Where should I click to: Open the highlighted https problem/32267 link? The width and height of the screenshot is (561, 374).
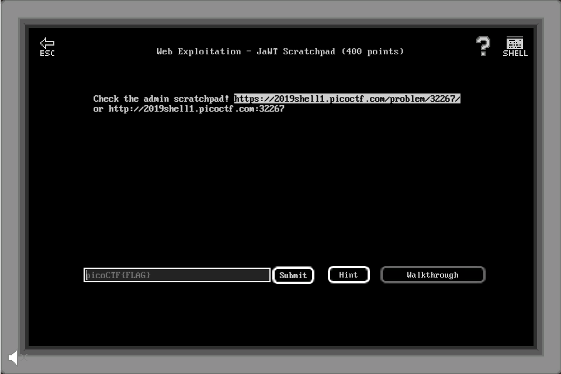347,99
